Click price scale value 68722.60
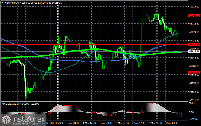The width and height of the screenshot is (201, 126). [x=194, y=24]
